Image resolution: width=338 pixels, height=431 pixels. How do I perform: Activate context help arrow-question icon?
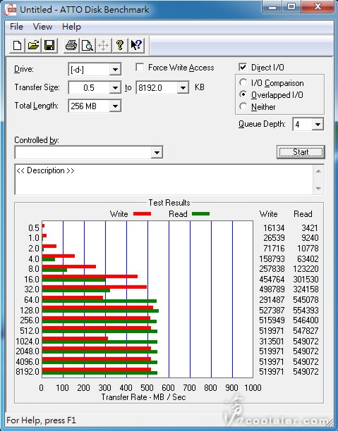coord(136,45)
